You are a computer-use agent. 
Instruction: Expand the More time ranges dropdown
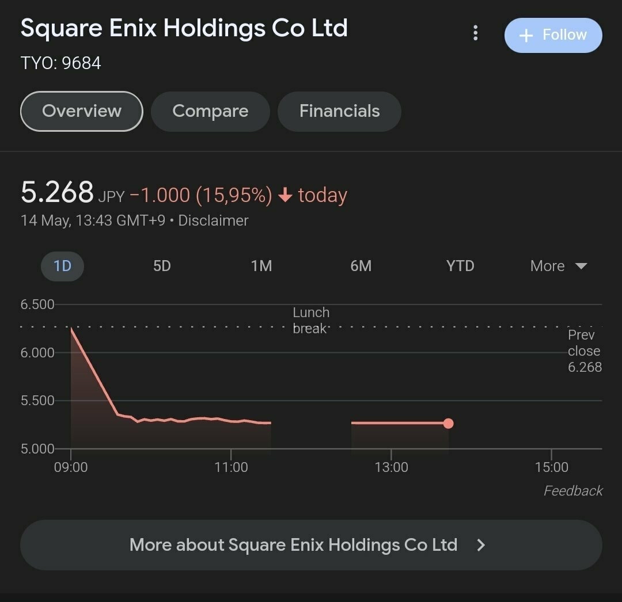(x=558, y=266)
